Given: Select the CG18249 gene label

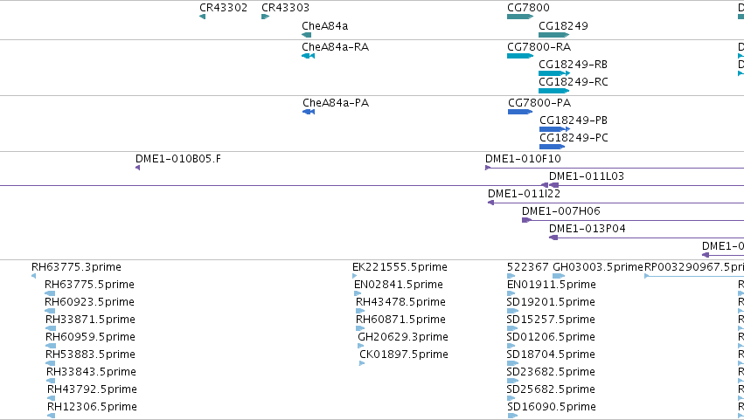Looking at the screenshot, I should pyautogui.click(x=563, y=26).
